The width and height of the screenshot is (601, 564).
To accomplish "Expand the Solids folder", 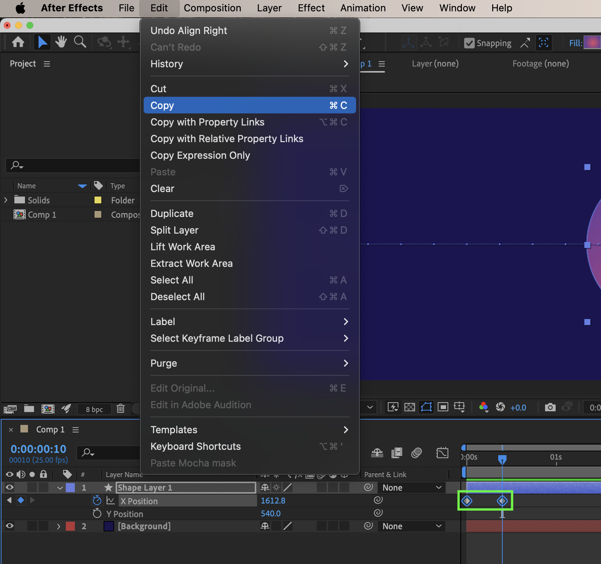I will tap(6, 200).
